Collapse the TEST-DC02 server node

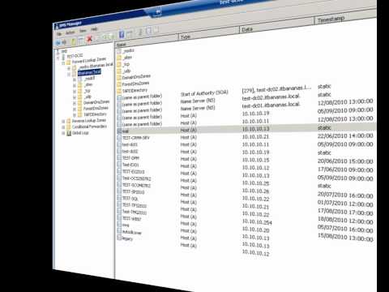click(58, 58)
